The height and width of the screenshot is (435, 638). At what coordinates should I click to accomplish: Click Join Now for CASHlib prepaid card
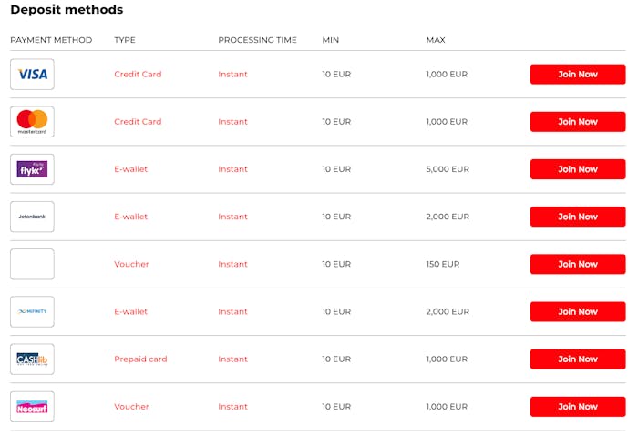pyautogui.click(x=578, y=359)
